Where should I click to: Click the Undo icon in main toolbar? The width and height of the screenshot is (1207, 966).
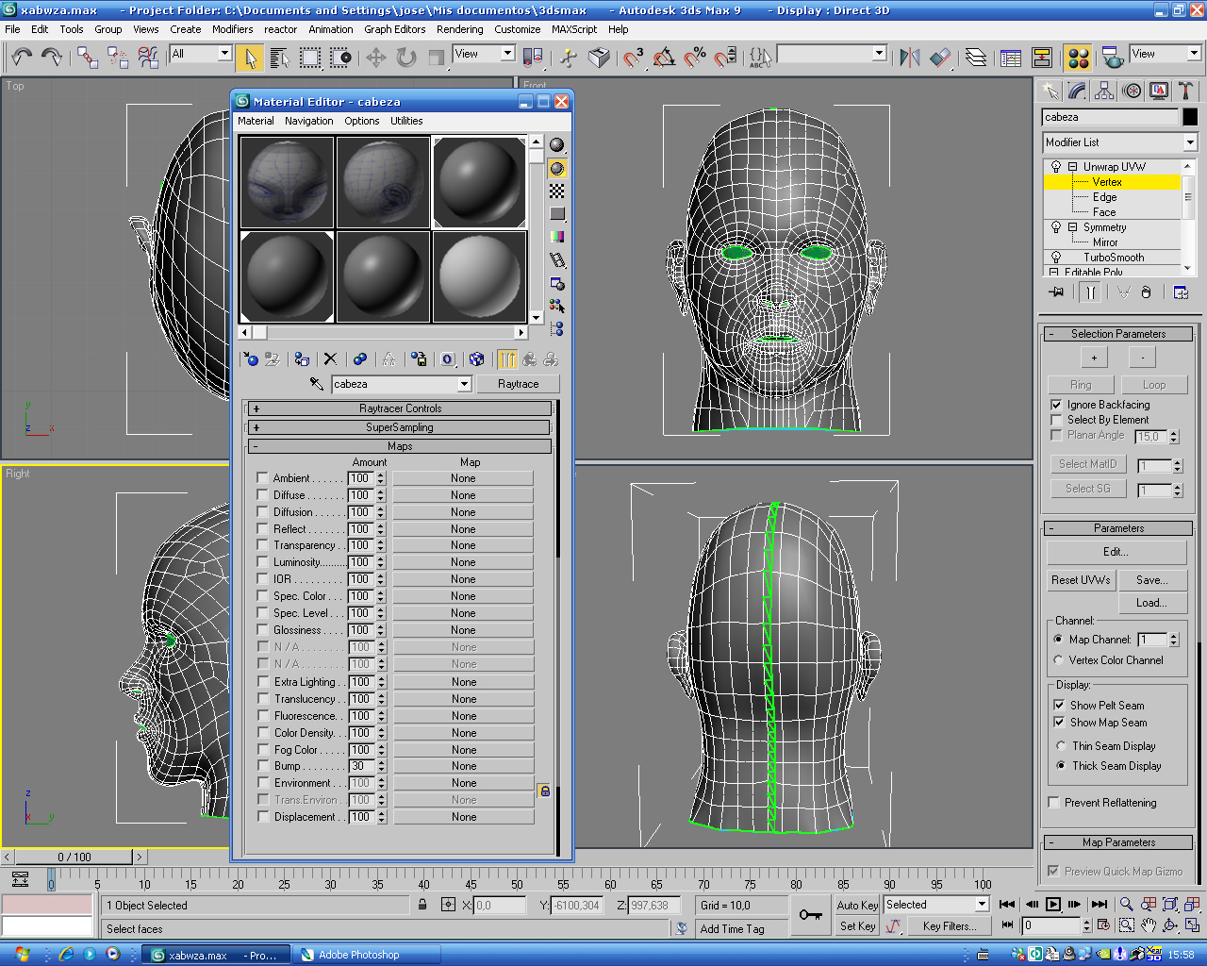21,58
